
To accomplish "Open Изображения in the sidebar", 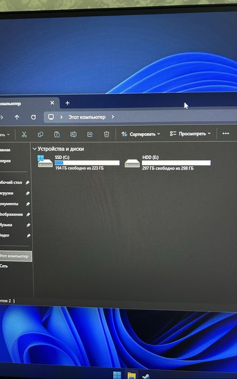I will pyautogui.click(x=11, y=214).
